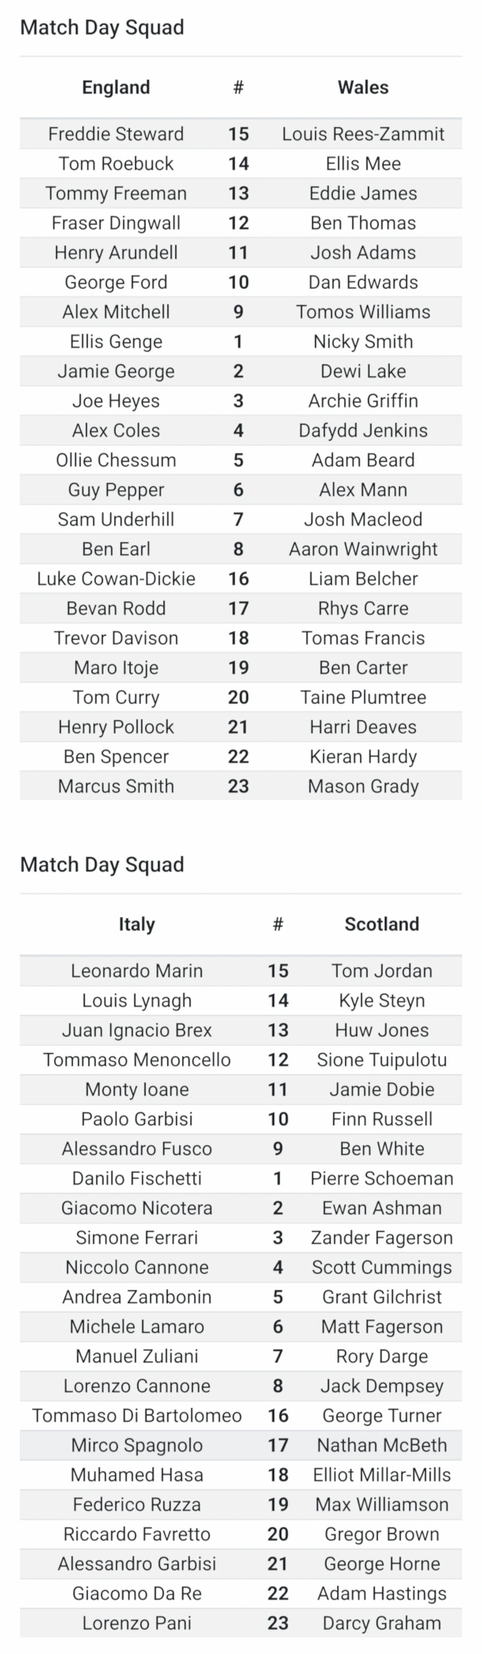Select Finn Russell in Scotland squad

click(382, 1119)
